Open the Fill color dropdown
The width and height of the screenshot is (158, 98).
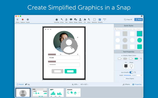click(126, 66)
